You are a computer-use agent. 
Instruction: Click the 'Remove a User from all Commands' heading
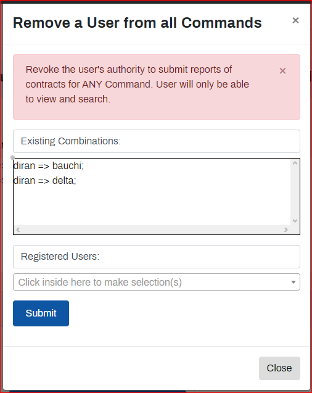coord(138,23)
